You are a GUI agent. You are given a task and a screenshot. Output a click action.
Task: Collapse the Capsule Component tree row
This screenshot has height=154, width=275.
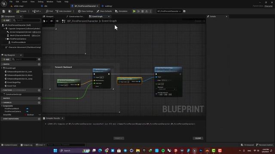tap(4, 29)
